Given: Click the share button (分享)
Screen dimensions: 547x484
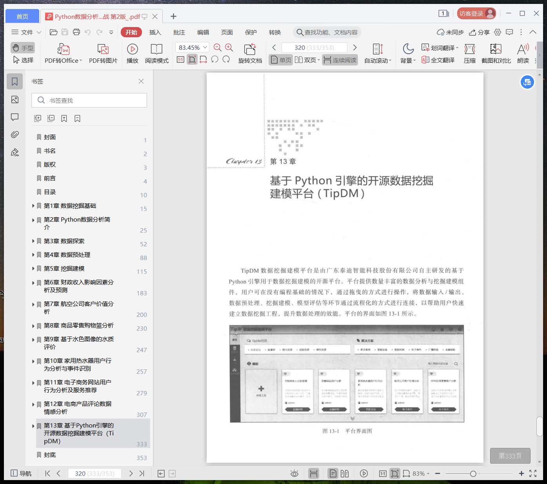Looking at the screenshot, I should 480,32.
